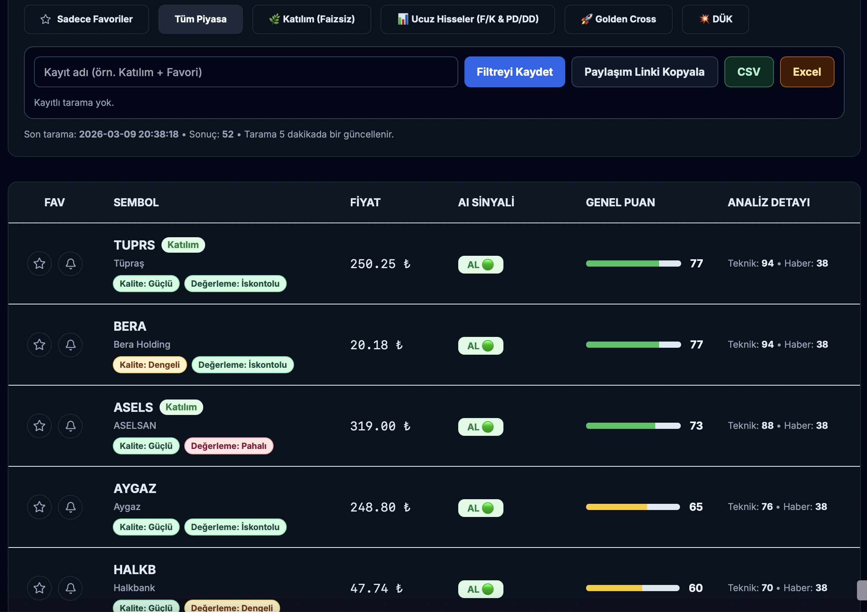Screen dimensions: 867x612
Task: Switch to the Sadece Favoriler filter
Action: [x=86, y=19]
